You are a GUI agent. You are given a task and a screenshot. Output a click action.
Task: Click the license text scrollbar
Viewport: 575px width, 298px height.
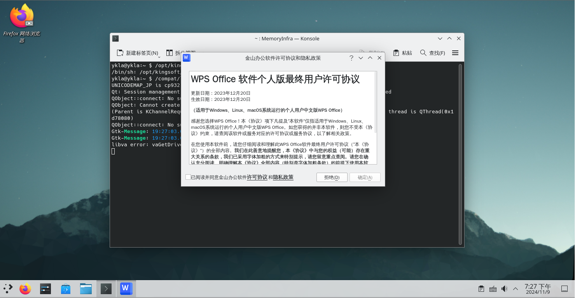click(x=376, y=103)
